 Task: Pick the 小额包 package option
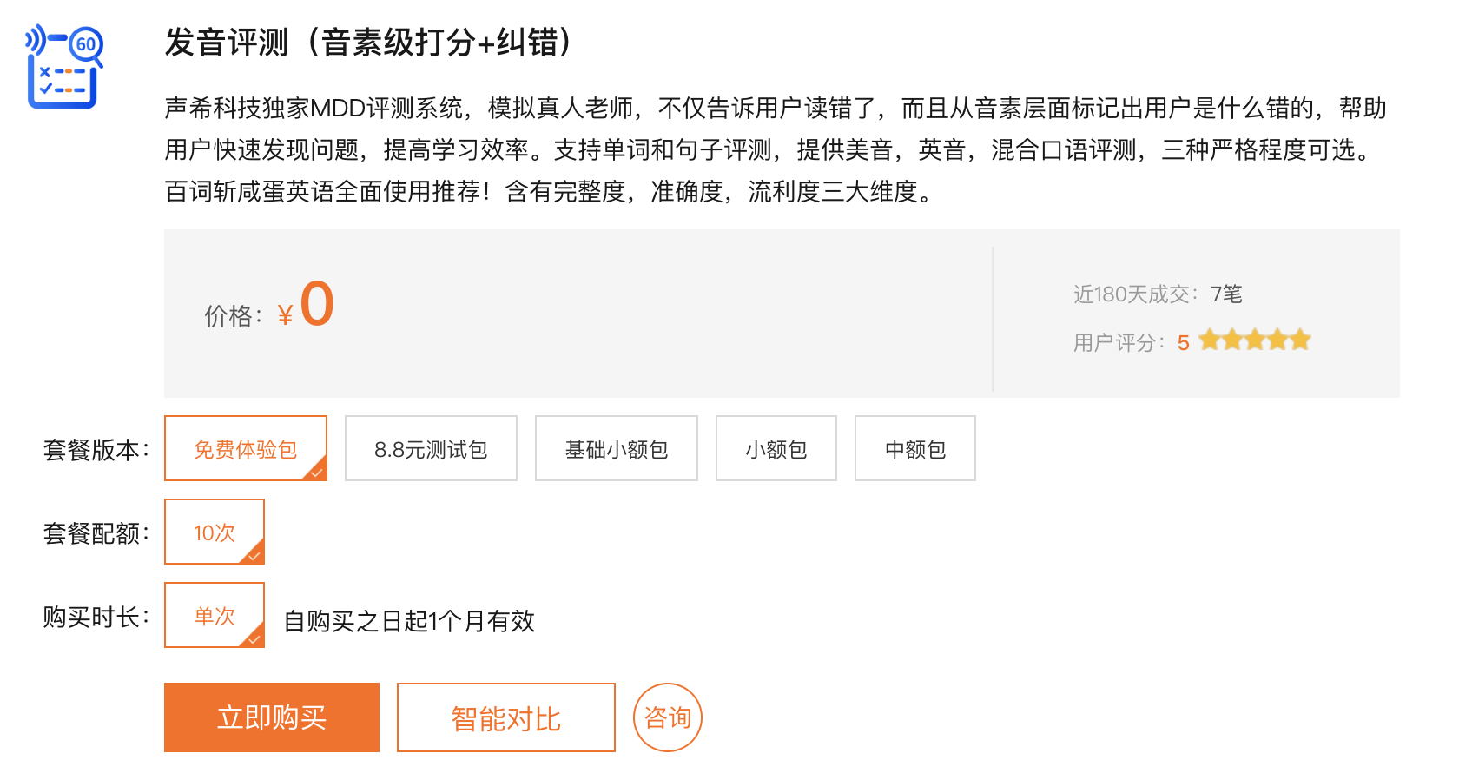pyautogui.click(x=776, y=449)
